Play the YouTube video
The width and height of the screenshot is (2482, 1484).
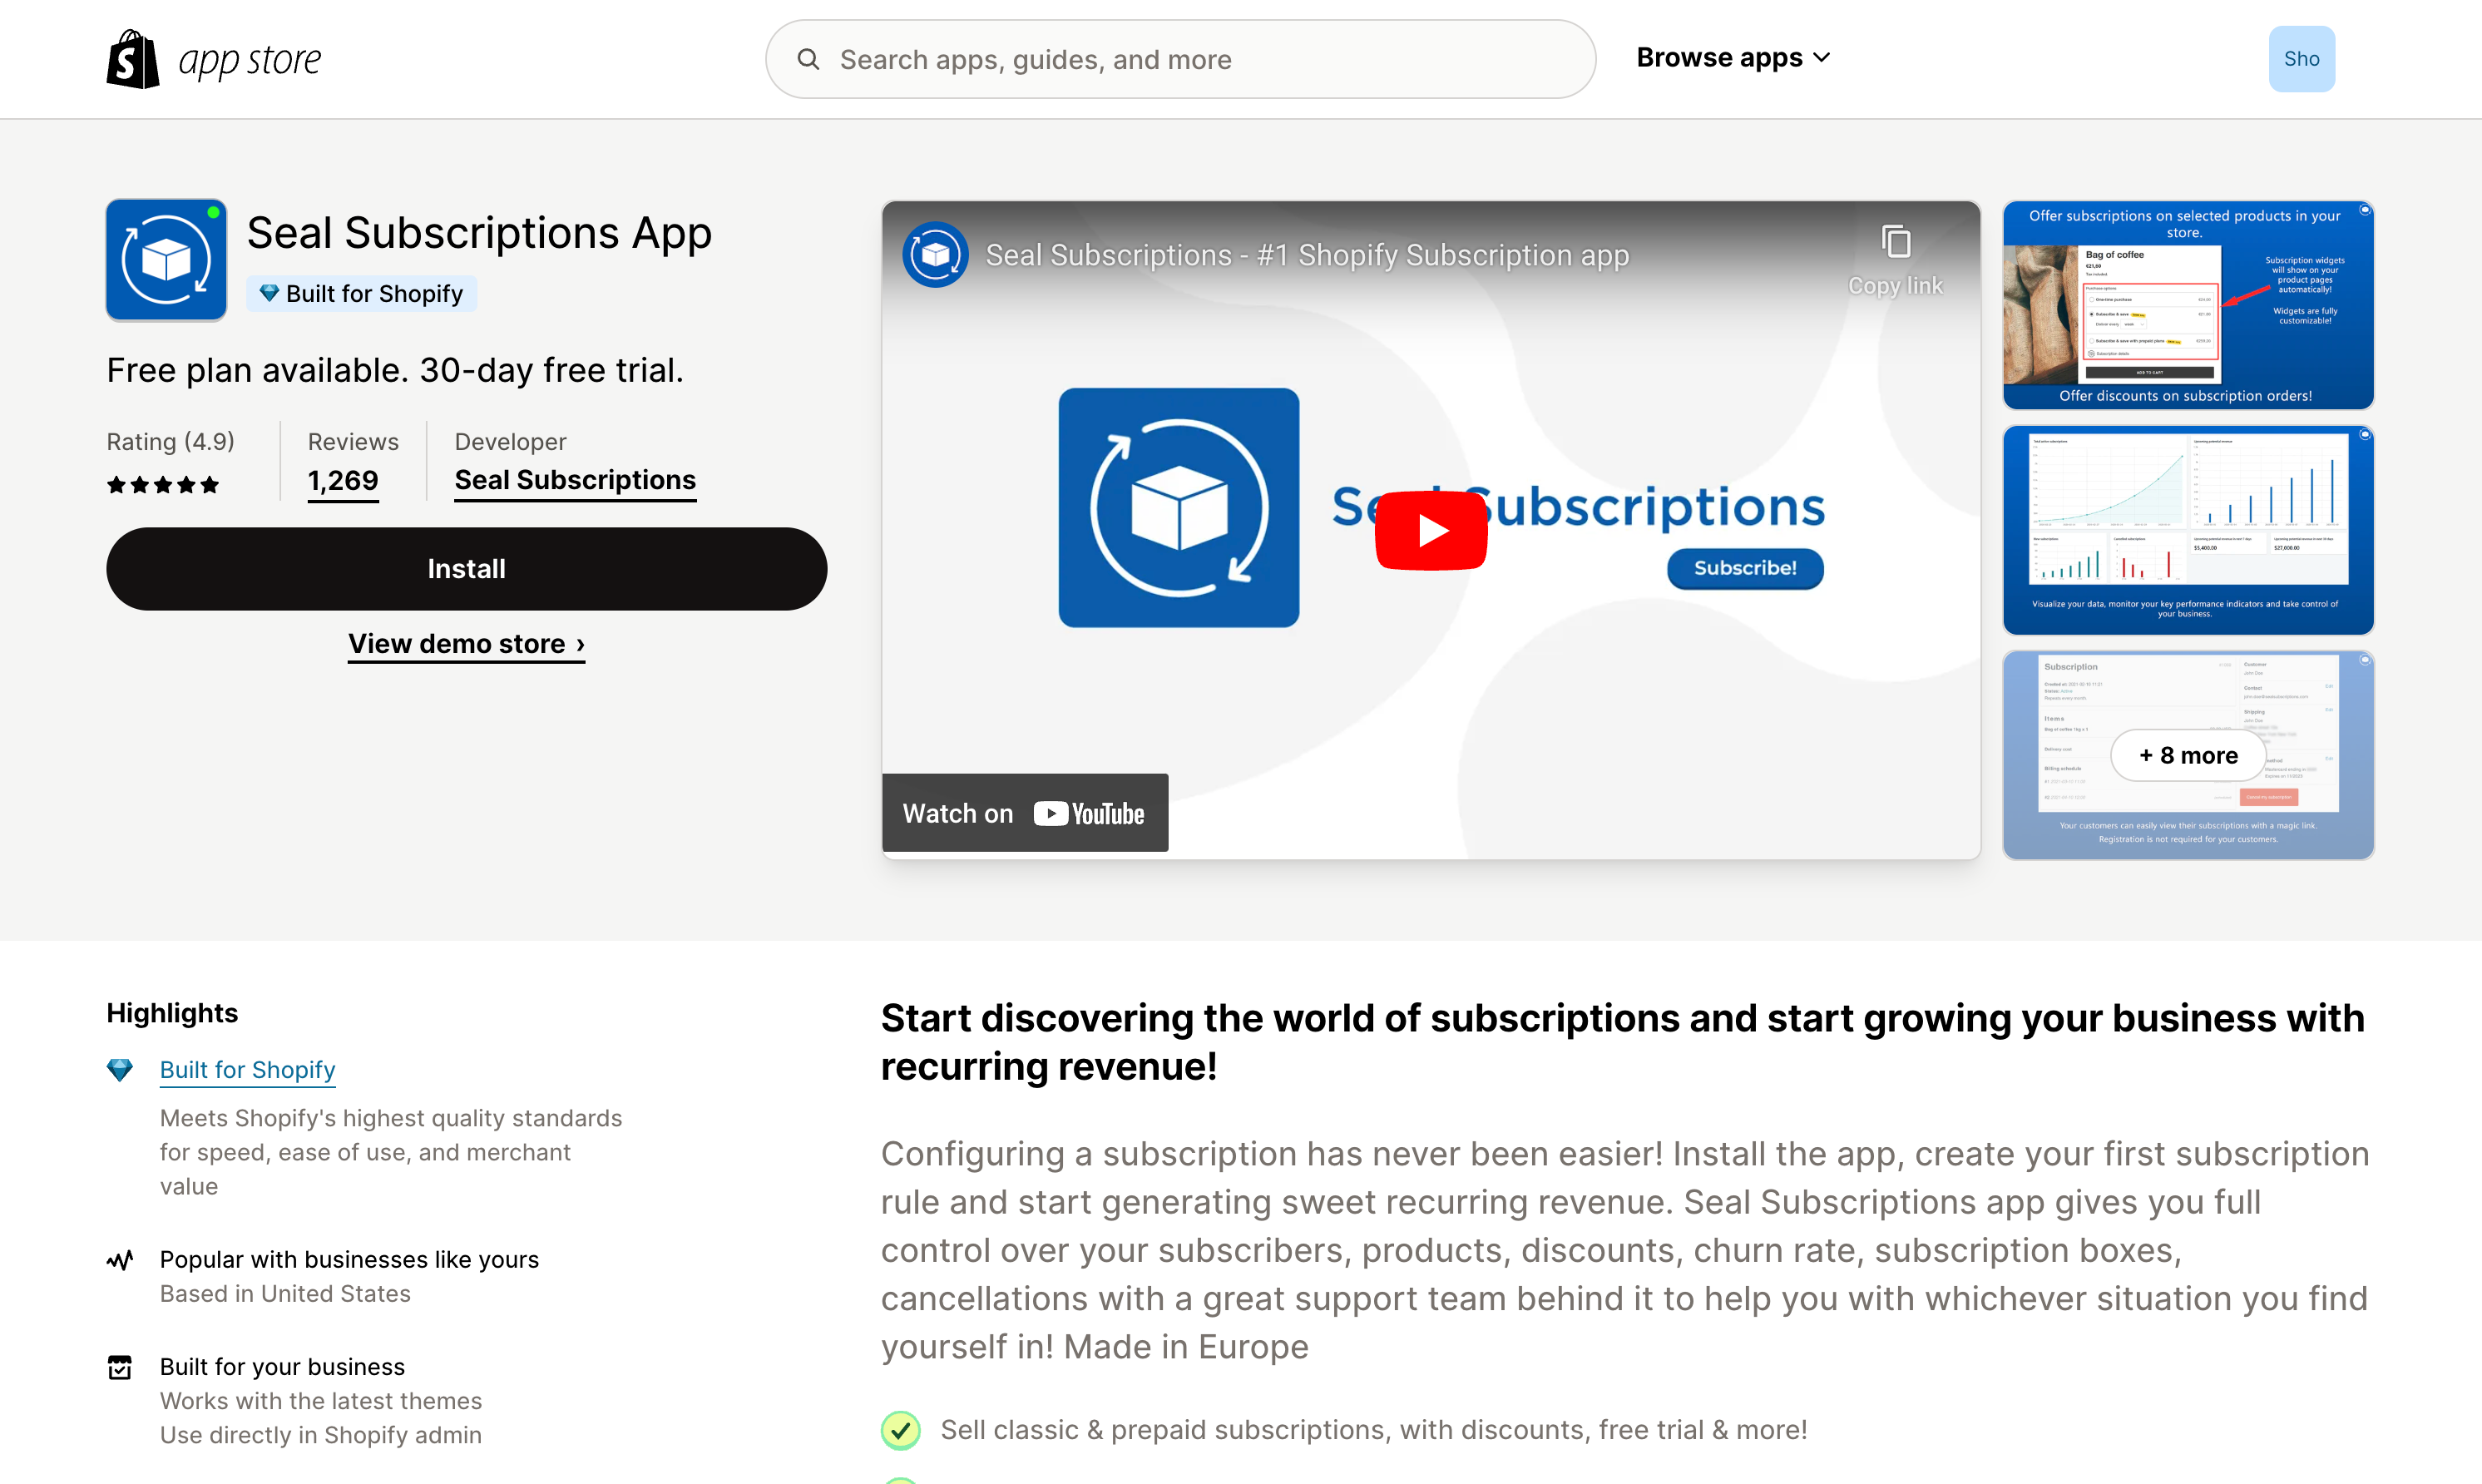click(1431, 530)
